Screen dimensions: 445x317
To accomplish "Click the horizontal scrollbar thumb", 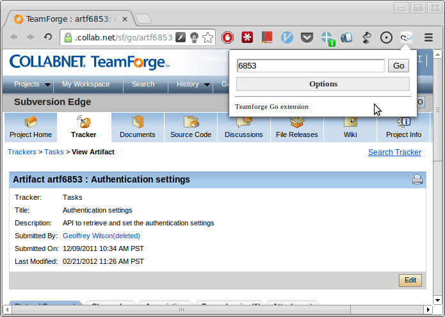I will point(181,309).
